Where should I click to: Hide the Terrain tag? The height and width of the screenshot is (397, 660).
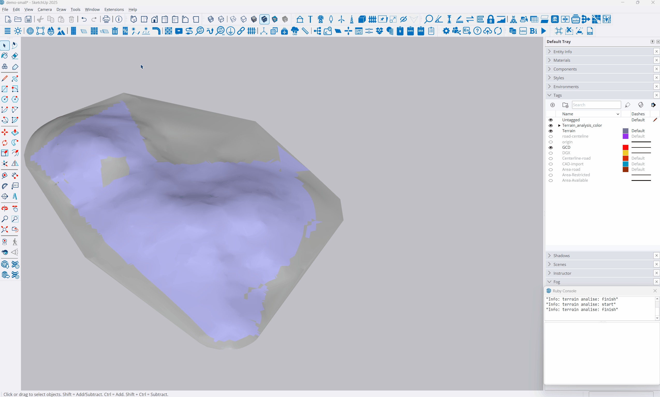[x=551, y=131]
